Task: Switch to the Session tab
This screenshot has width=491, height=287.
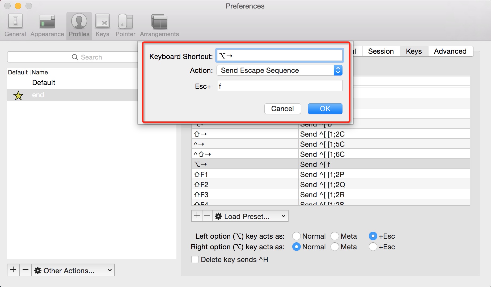Action: (x=381, y=51)
